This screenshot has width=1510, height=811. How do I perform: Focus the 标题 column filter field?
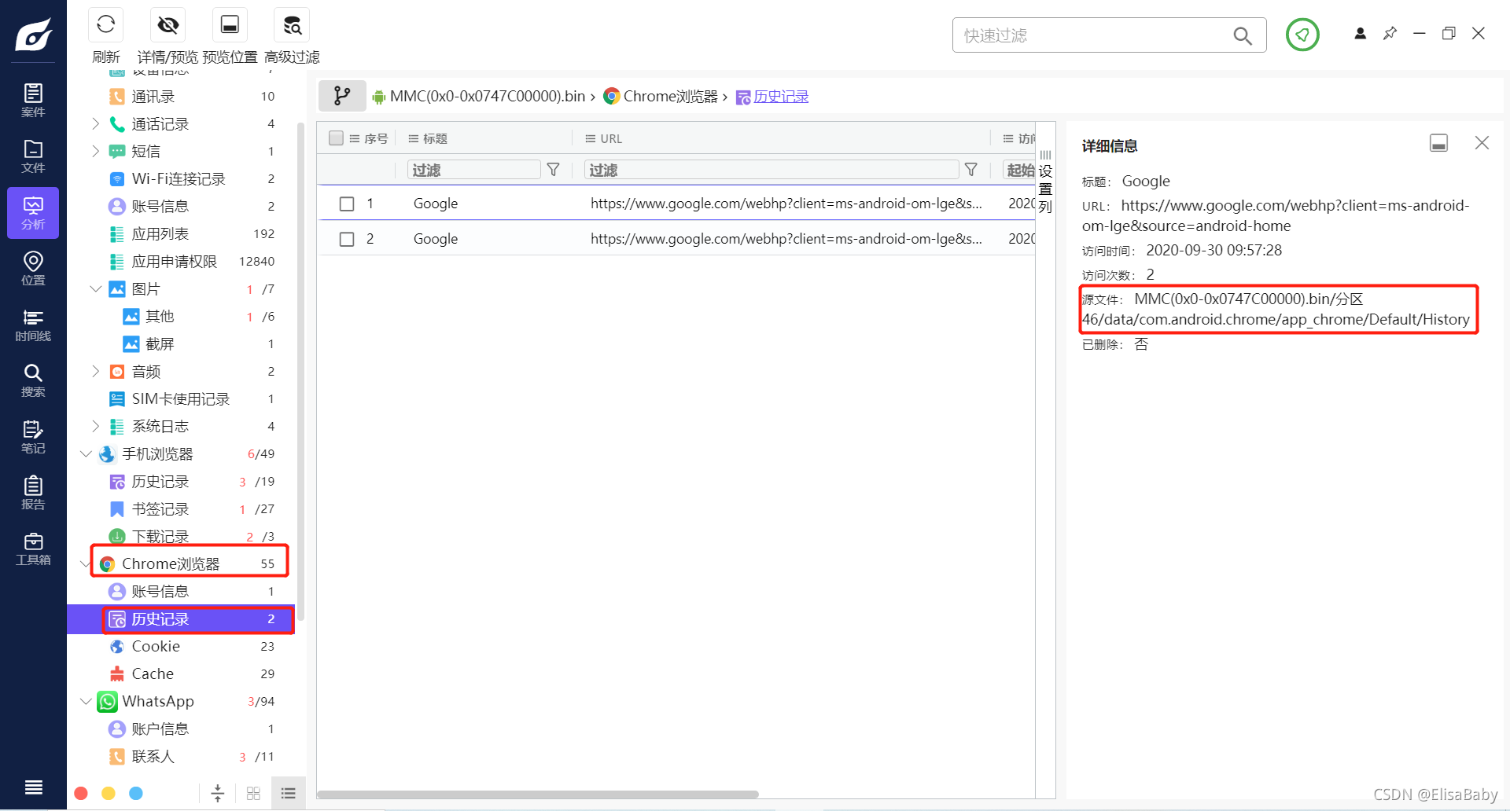coord(473,170)
